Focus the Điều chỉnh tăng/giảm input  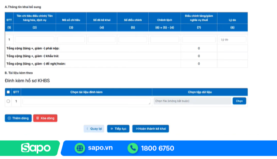pos(199,40)
